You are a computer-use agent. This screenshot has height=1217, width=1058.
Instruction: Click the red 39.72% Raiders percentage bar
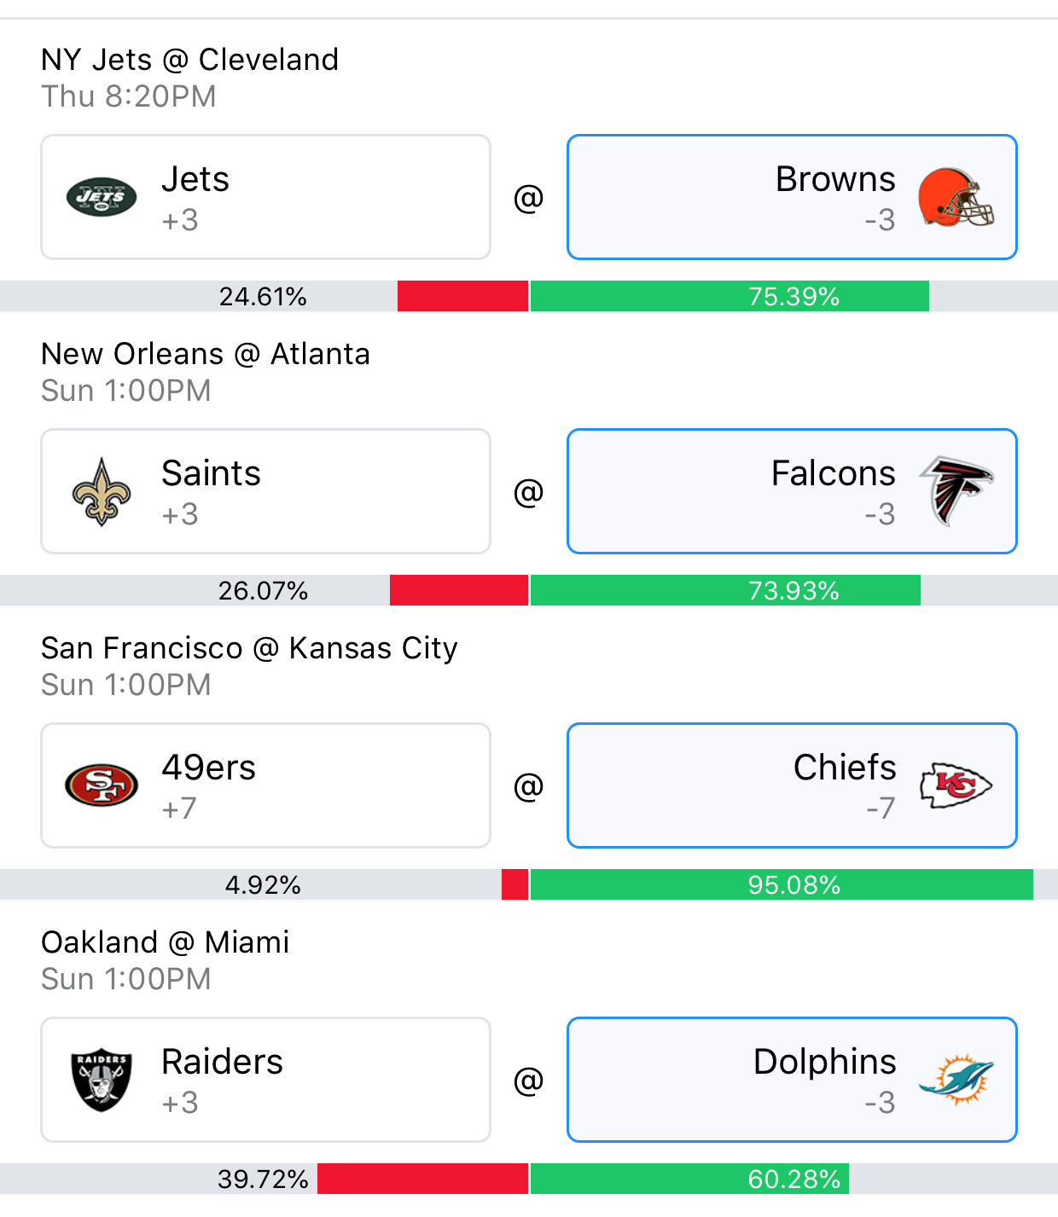click(422, 1179)
